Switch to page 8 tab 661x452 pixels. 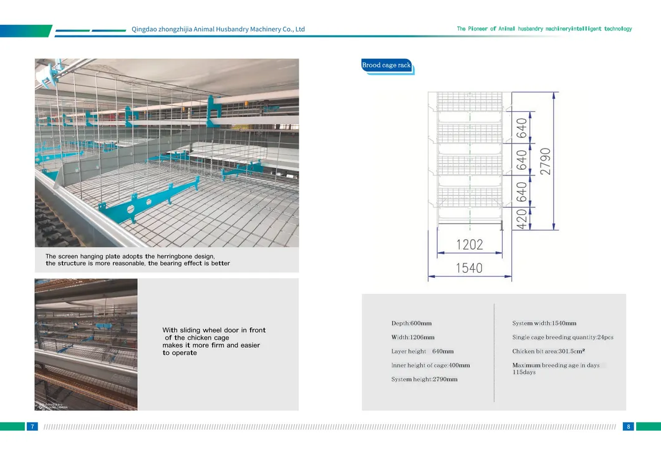click(x=629, y=426)
